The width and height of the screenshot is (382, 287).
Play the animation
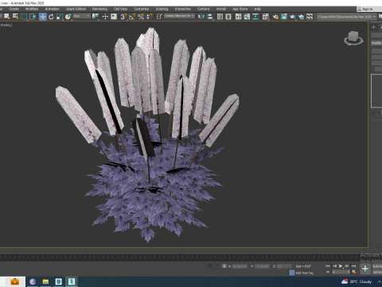coord(341,265)
